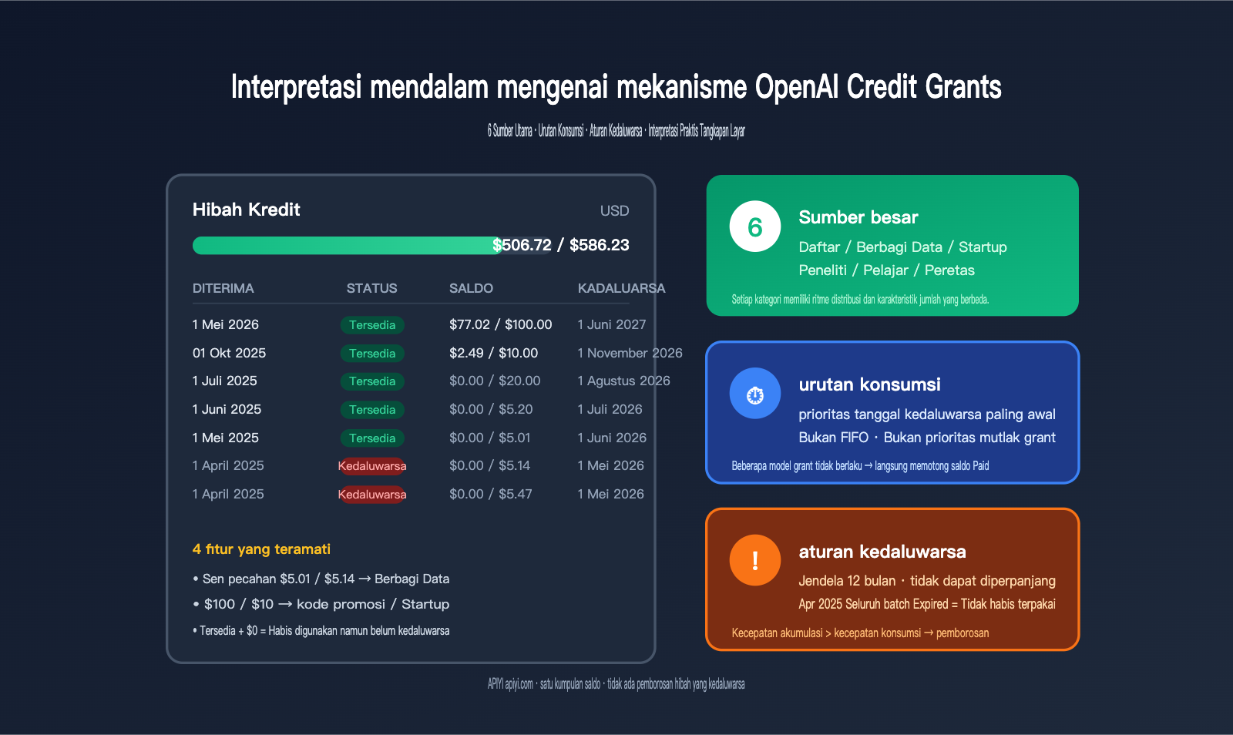Viewport: 1233px width, 735px height.
Task: Click the balance $77.02 / $100.00
Action: click(501, 324)
